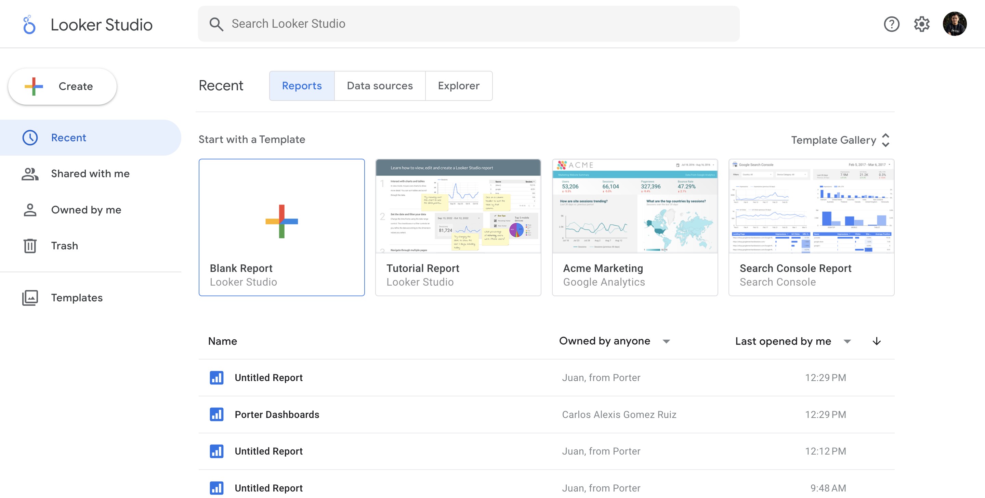Screen dimensions: 985x498
Task: Click the Create button
Action: (x=62, y=86)
